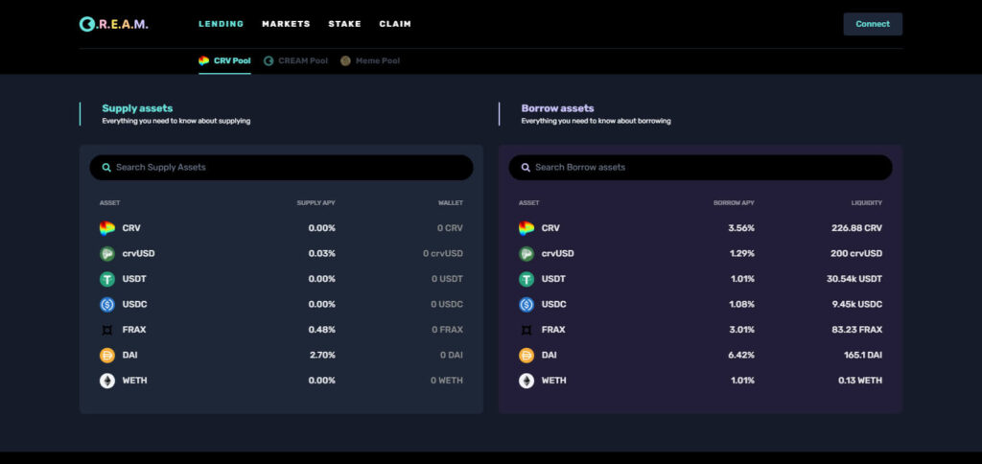The width and height of the screenshot is (982, 464).
Task: Click the WETH icon in Borrow assets
Action: [x=526, y=380]
